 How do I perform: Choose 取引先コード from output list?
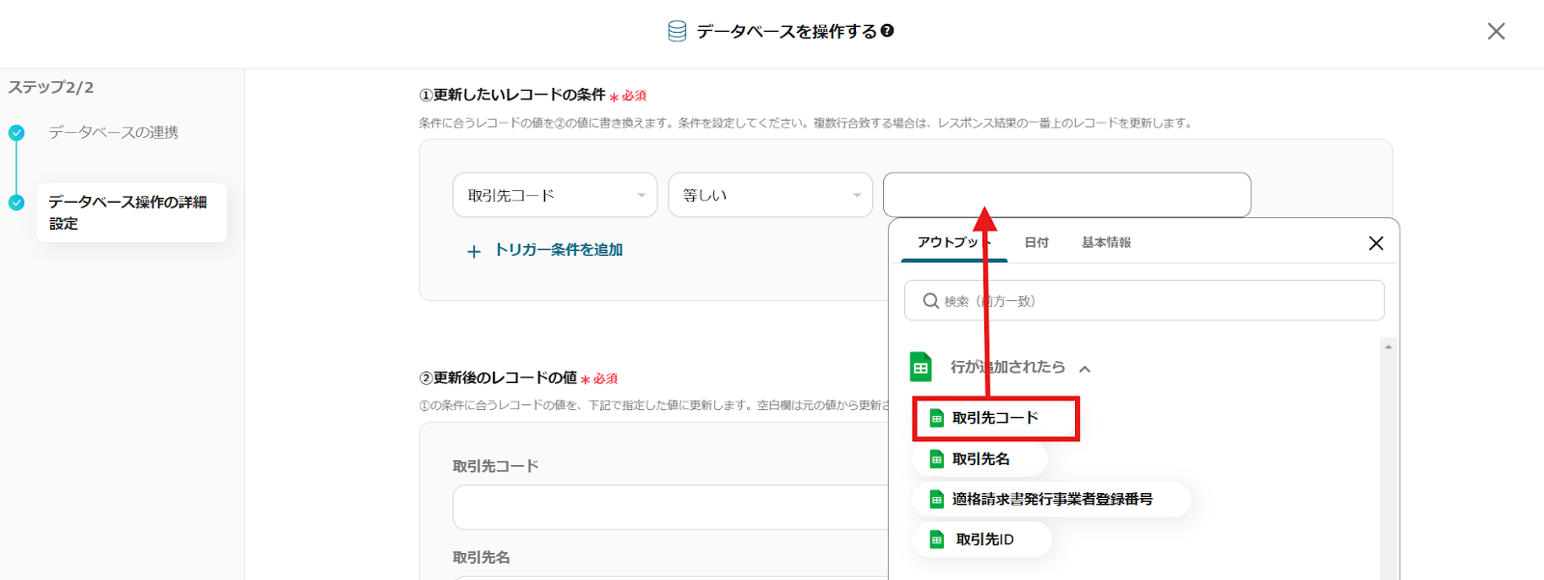994,418
